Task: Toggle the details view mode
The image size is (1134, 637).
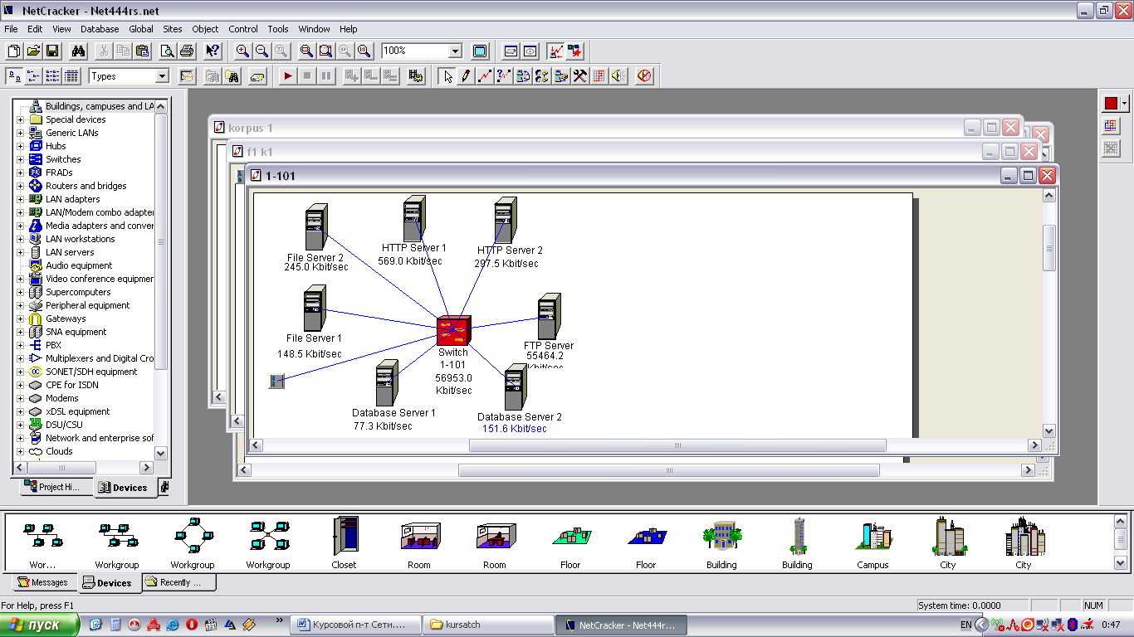Action: click(x=71, y=76)
